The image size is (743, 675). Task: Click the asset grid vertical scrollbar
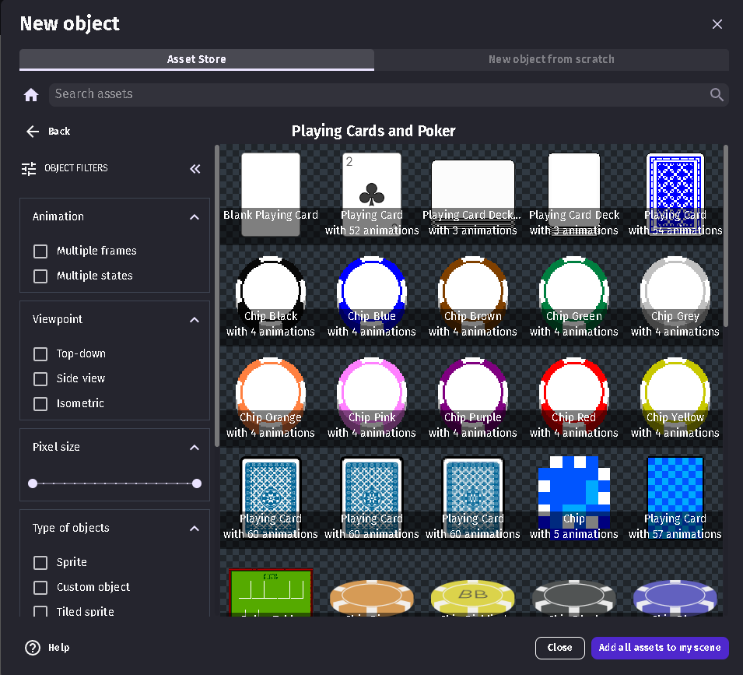tap(725, 236)
